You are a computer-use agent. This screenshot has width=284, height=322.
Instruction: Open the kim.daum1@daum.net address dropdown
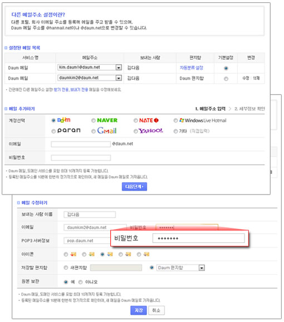click(x=119, y=67)
